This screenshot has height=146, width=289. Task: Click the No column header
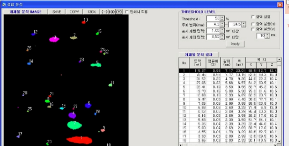(184, 63)
